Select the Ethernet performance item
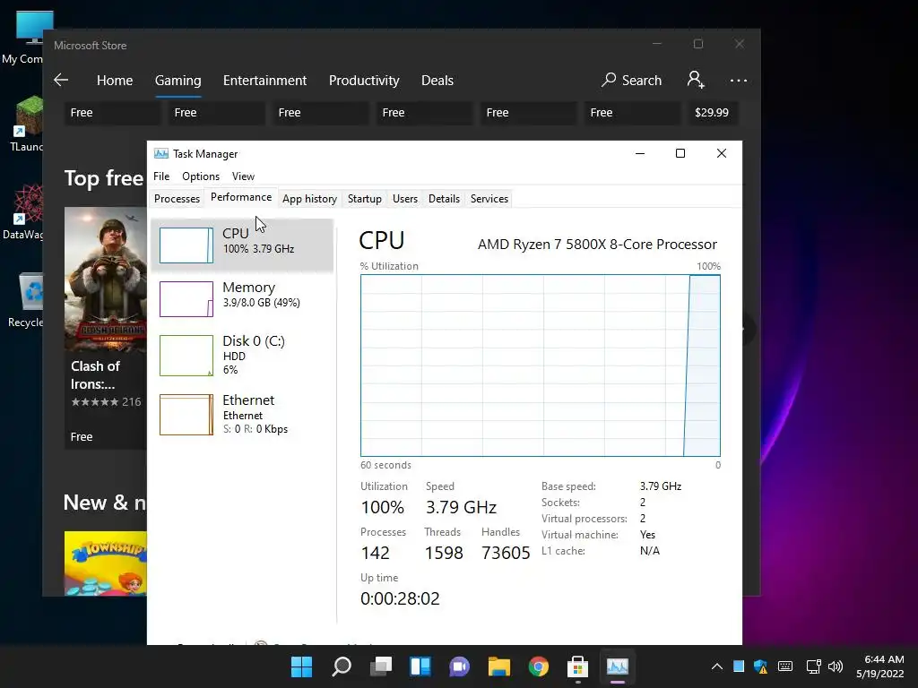 click(242, 415)
